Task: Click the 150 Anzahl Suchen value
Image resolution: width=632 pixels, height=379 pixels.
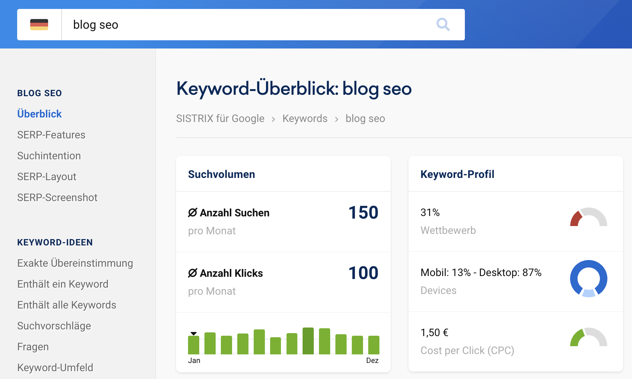Action: 363,213
